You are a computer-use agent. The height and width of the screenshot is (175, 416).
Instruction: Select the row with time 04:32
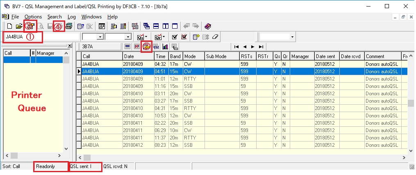point(245,64)
